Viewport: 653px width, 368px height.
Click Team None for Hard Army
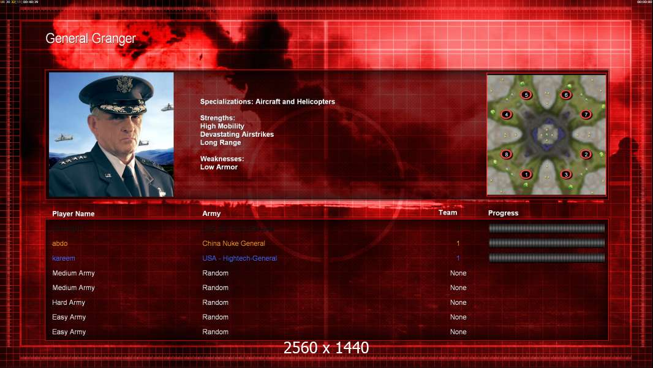point(458,302)
